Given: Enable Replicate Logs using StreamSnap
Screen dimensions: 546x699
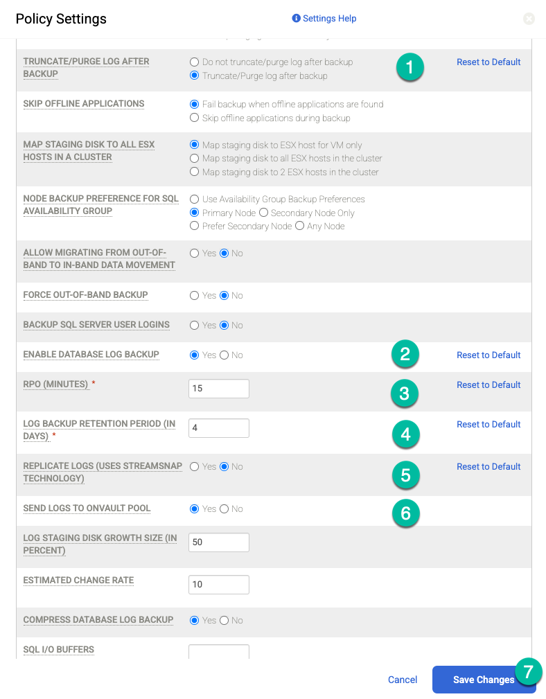Looking at the screenshot, I should tap(195, 466).
